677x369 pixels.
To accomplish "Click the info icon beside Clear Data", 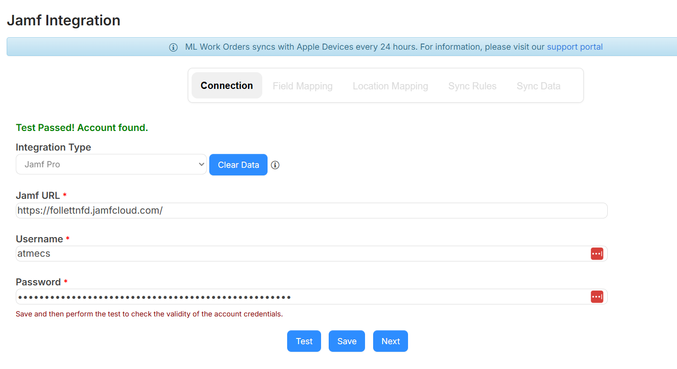I will (x=275, y=165).
